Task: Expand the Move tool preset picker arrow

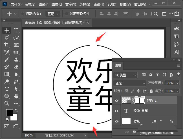Action: (x=15, y=14)
